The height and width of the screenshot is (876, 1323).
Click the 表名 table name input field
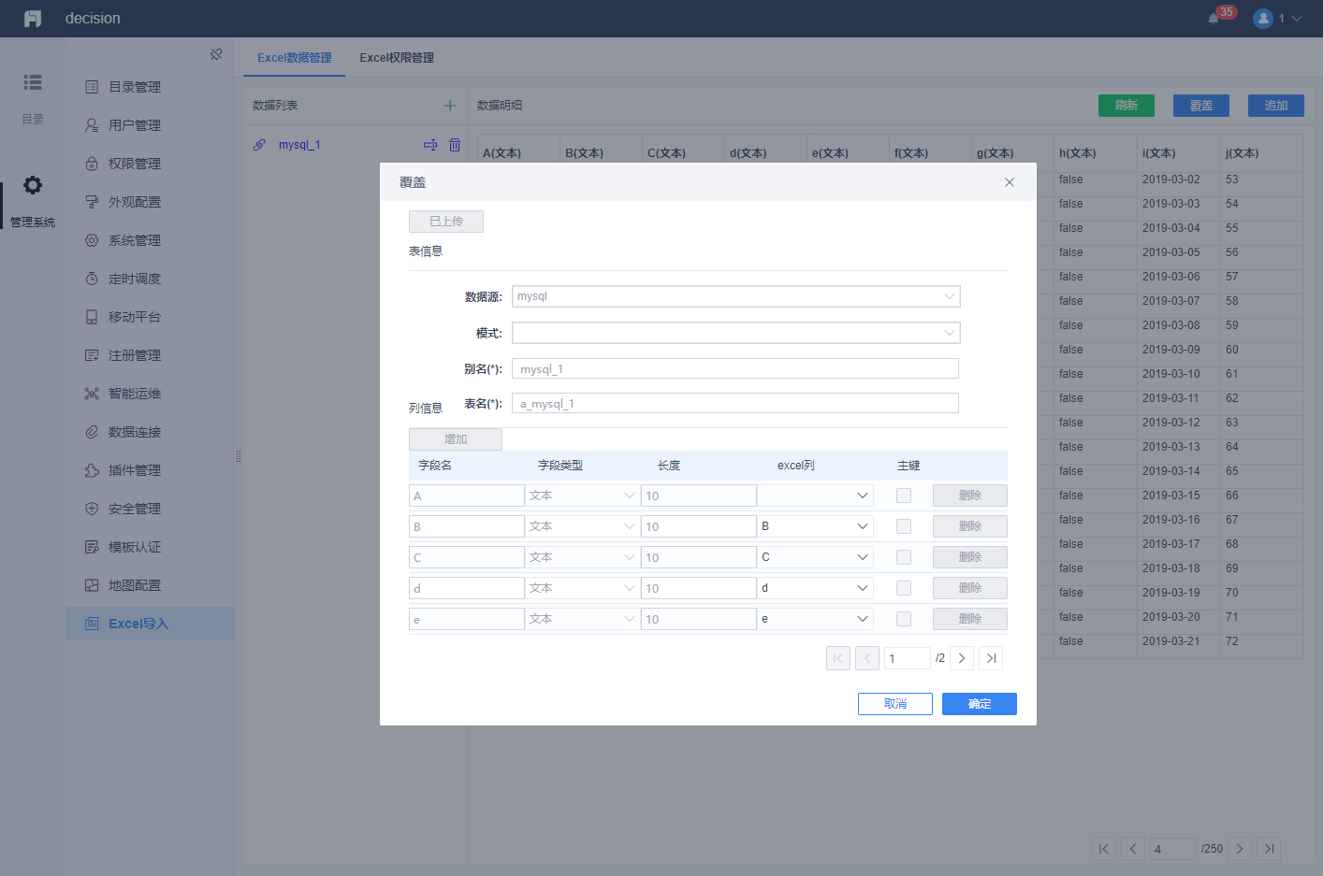tap(735, 403)
